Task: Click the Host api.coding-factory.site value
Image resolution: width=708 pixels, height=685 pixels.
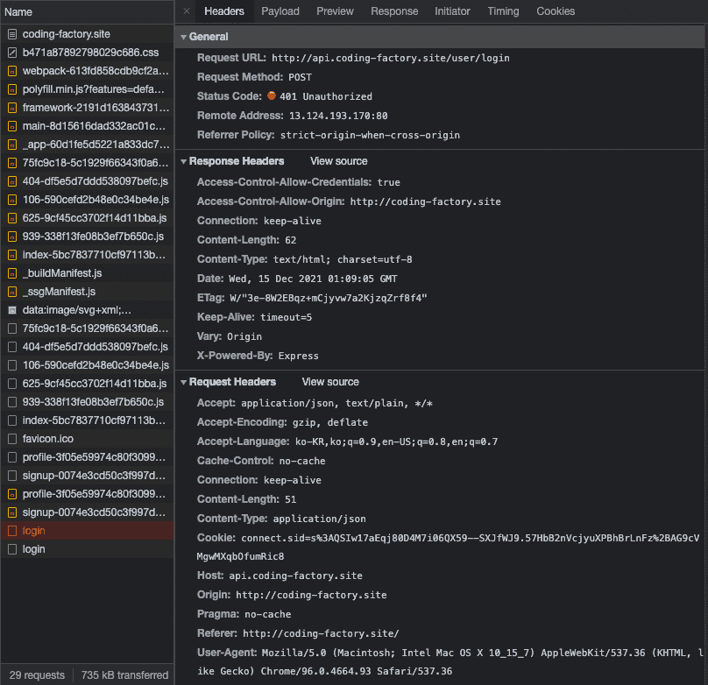Action: tap(295, 576)
